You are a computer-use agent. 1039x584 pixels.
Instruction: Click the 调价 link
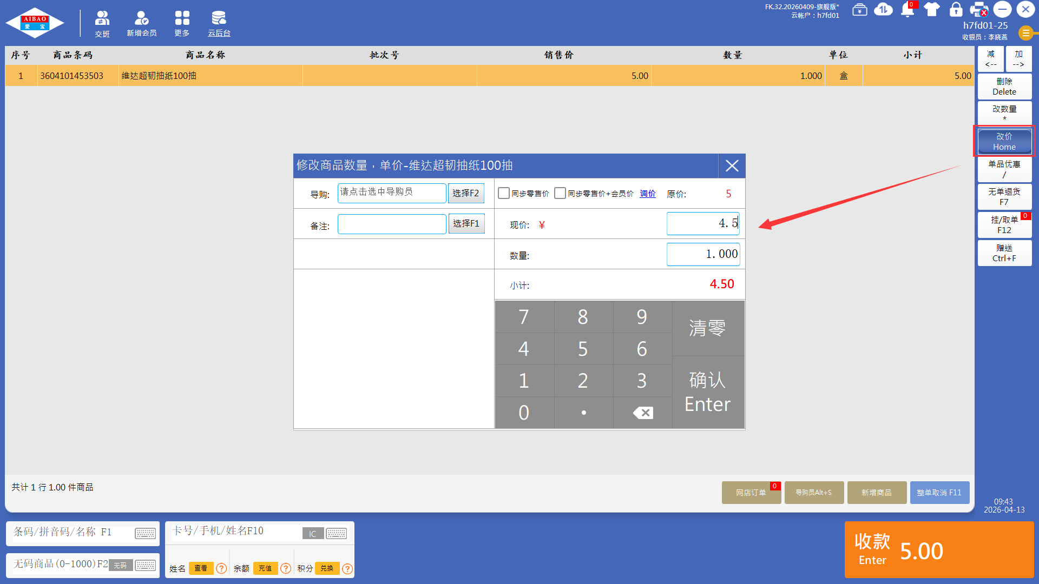pos(647,194)
